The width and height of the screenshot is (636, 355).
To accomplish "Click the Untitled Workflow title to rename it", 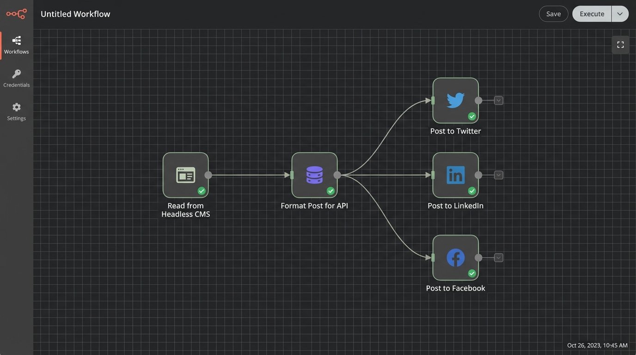I will click(x=75, y=13).
